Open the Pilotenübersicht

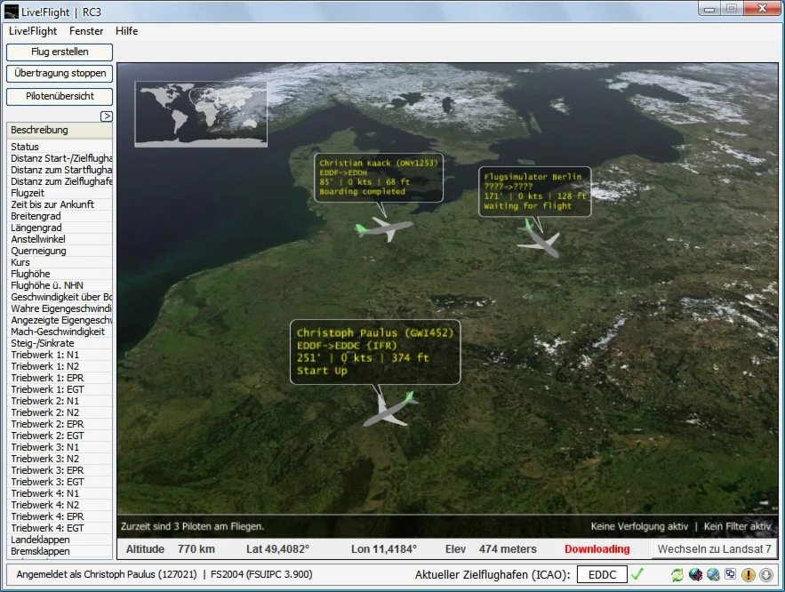coord(60,96)
